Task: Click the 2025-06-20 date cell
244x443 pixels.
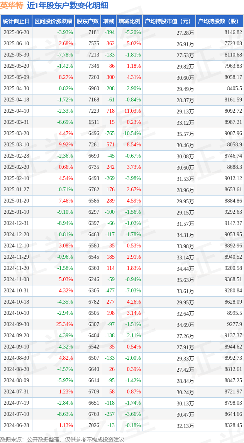Action: (x=16, y=33)
